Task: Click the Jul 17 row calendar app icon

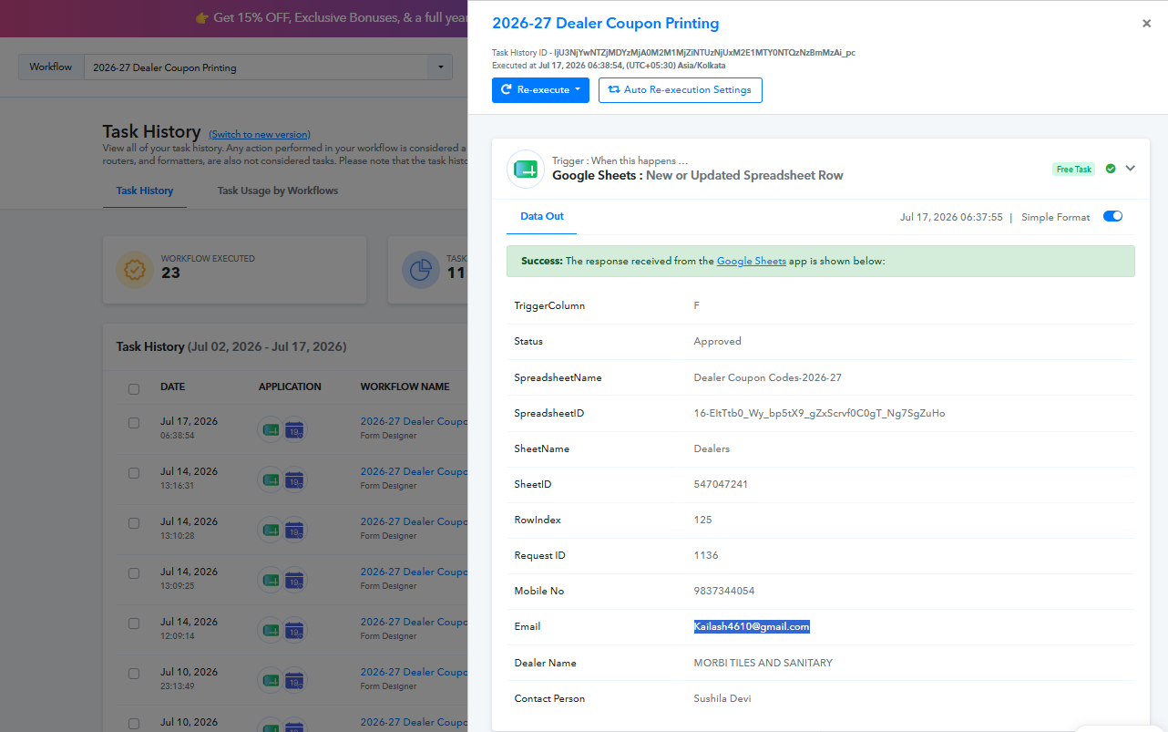Action: [294, 429]
